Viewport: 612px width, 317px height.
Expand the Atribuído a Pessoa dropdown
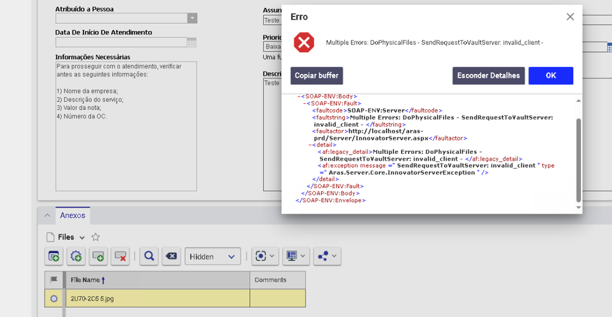point(192,18)
